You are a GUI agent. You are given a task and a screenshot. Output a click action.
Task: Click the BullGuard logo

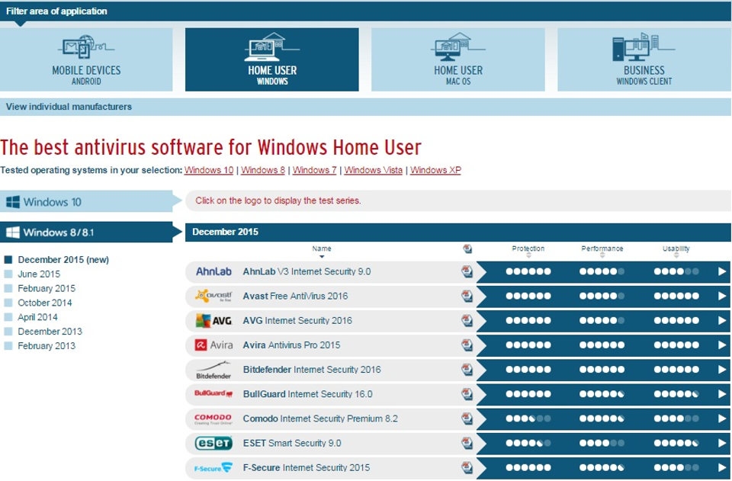pyautogui.click(x=213, y=394)
